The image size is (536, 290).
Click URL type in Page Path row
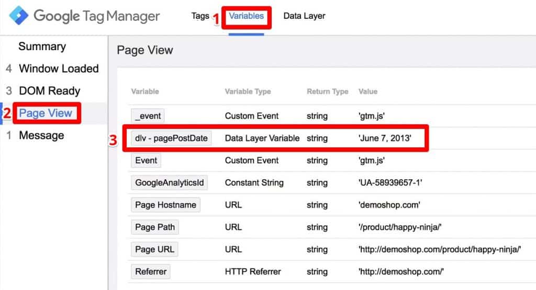tap(233, 227)
